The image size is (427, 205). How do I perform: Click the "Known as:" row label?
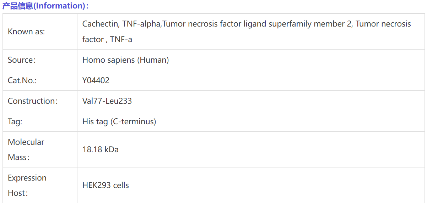[26, 32]
